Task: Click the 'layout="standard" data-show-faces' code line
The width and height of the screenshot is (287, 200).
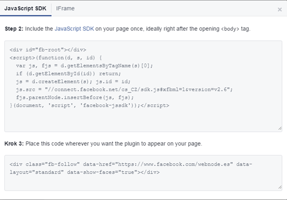Action: [x=85, y=172]
